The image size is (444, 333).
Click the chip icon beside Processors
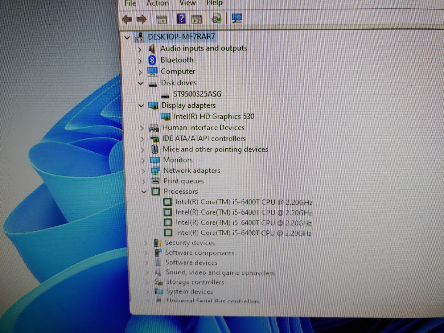coord(156,191)
